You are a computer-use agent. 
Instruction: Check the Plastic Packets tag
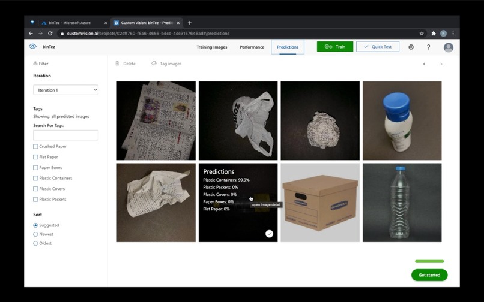(x=35, y=200)
